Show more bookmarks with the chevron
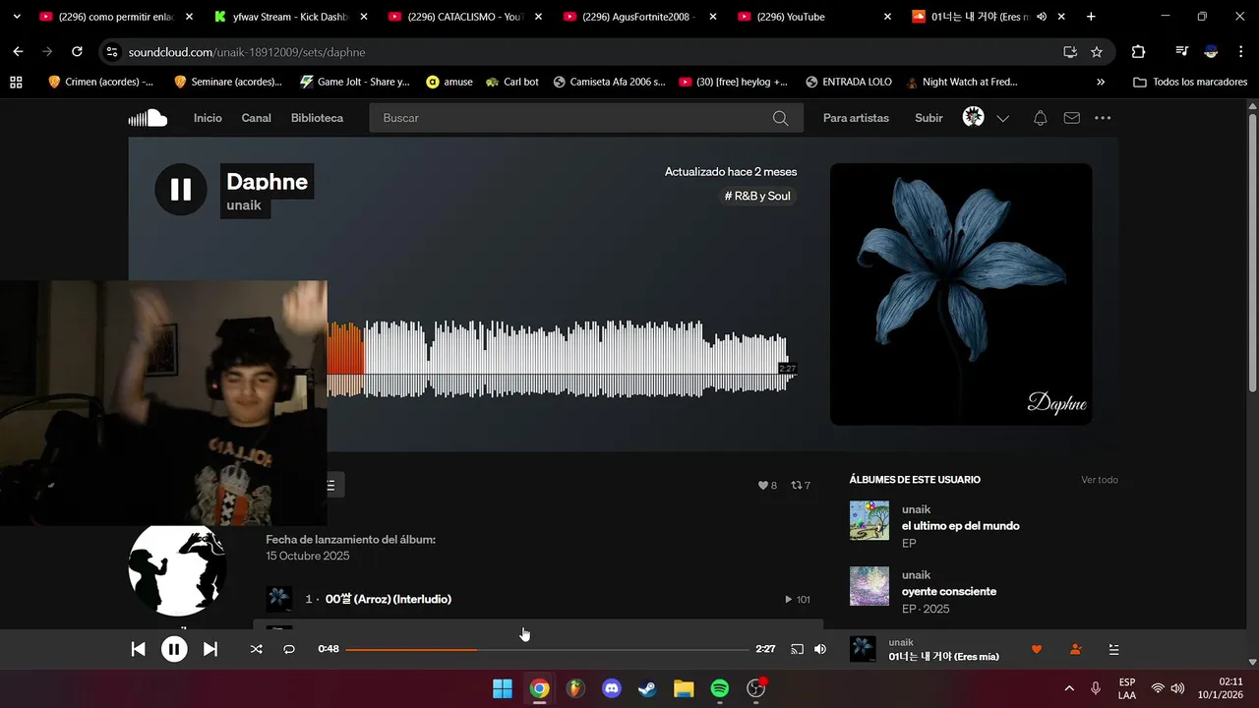Image resolution: width=1259 pixels, height=708 pixels. point(1101,83)
